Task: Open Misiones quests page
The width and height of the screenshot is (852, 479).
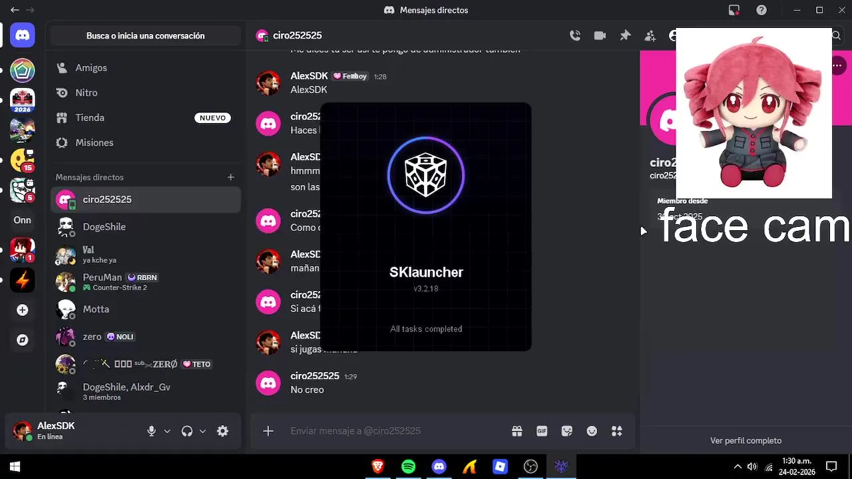Action: tap(145, 142)
